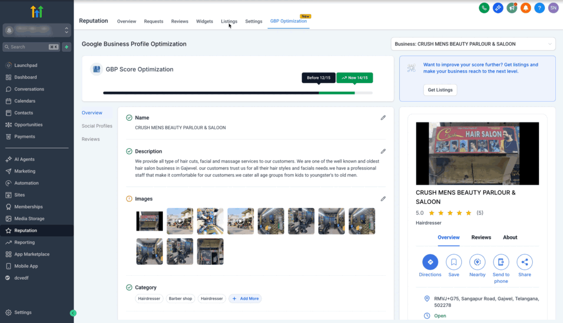Image resolution: width=563 pixels, height=323 pixels.
Task: Click the GBP score progress bar
Action: [238, 93]
